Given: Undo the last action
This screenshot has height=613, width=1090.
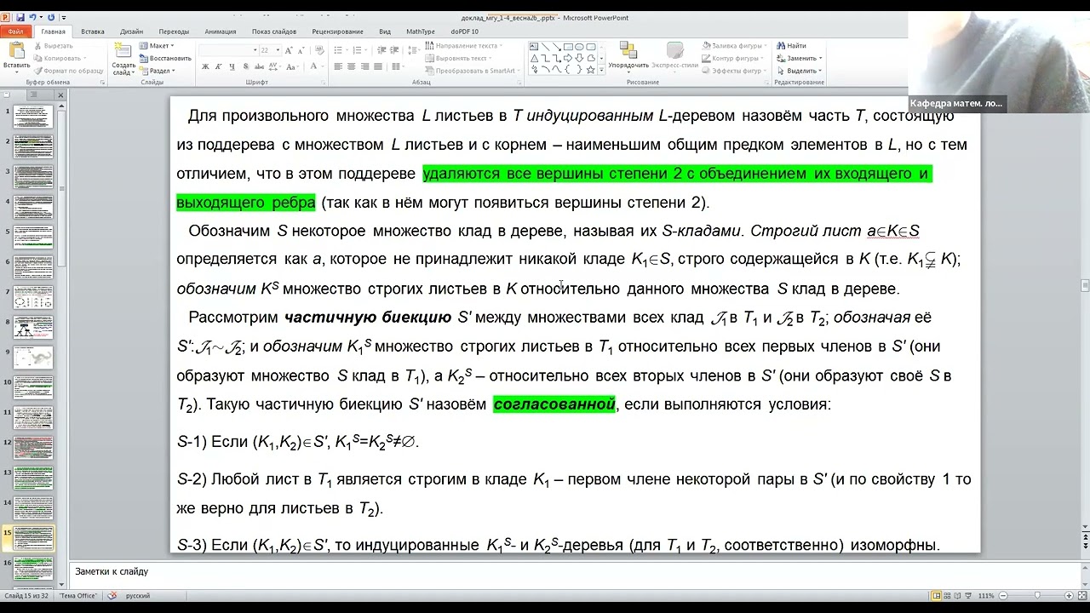Looking at the screenshot, I should tap(33, 17).
